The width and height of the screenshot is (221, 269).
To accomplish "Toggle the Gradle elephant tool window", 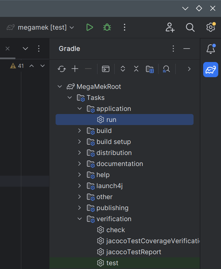I will [210, 70].
